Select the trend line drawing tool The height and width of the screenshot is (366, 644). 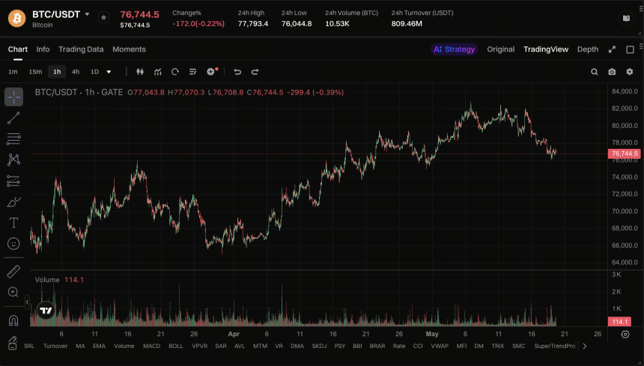click(x=13, y=118)
